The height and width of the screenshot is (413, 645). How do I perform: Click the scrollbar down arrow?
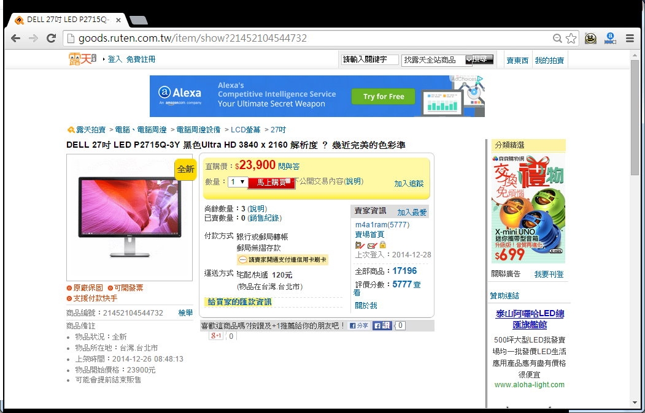(x=635, y=403)
